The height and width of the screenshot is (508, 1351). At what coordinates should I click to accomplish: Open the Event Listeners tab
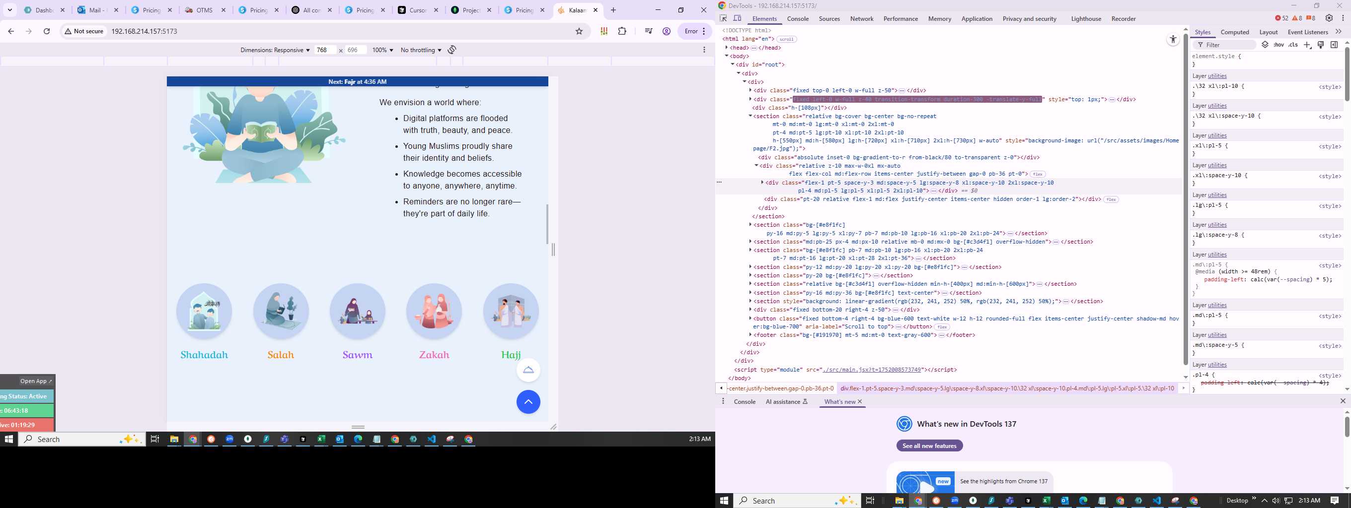(x=1307, y=32)
